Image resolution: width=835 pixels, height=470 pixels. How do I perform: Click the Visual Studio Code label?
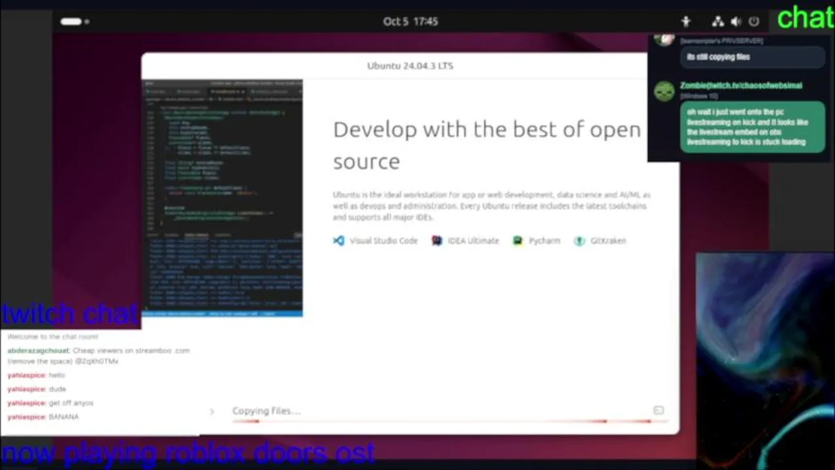384,241
